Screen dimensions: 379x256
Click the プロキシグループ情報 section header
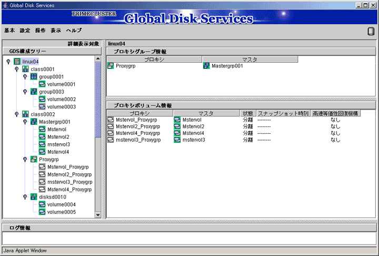pos(241,52)
